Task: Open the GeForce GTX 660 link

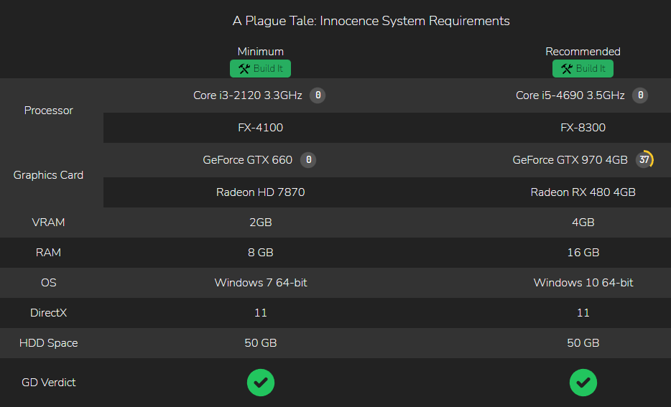Action: 248,160
